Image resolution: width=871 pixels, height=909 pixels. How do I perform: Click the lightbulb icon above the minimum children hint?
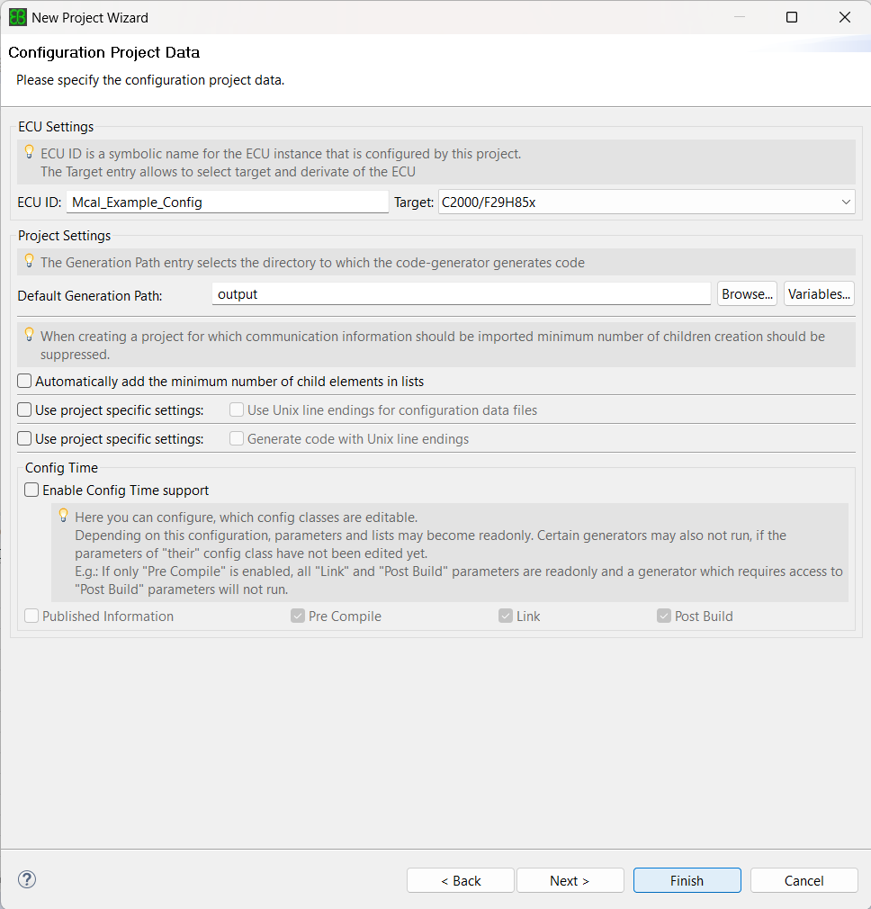click(30, 333)
